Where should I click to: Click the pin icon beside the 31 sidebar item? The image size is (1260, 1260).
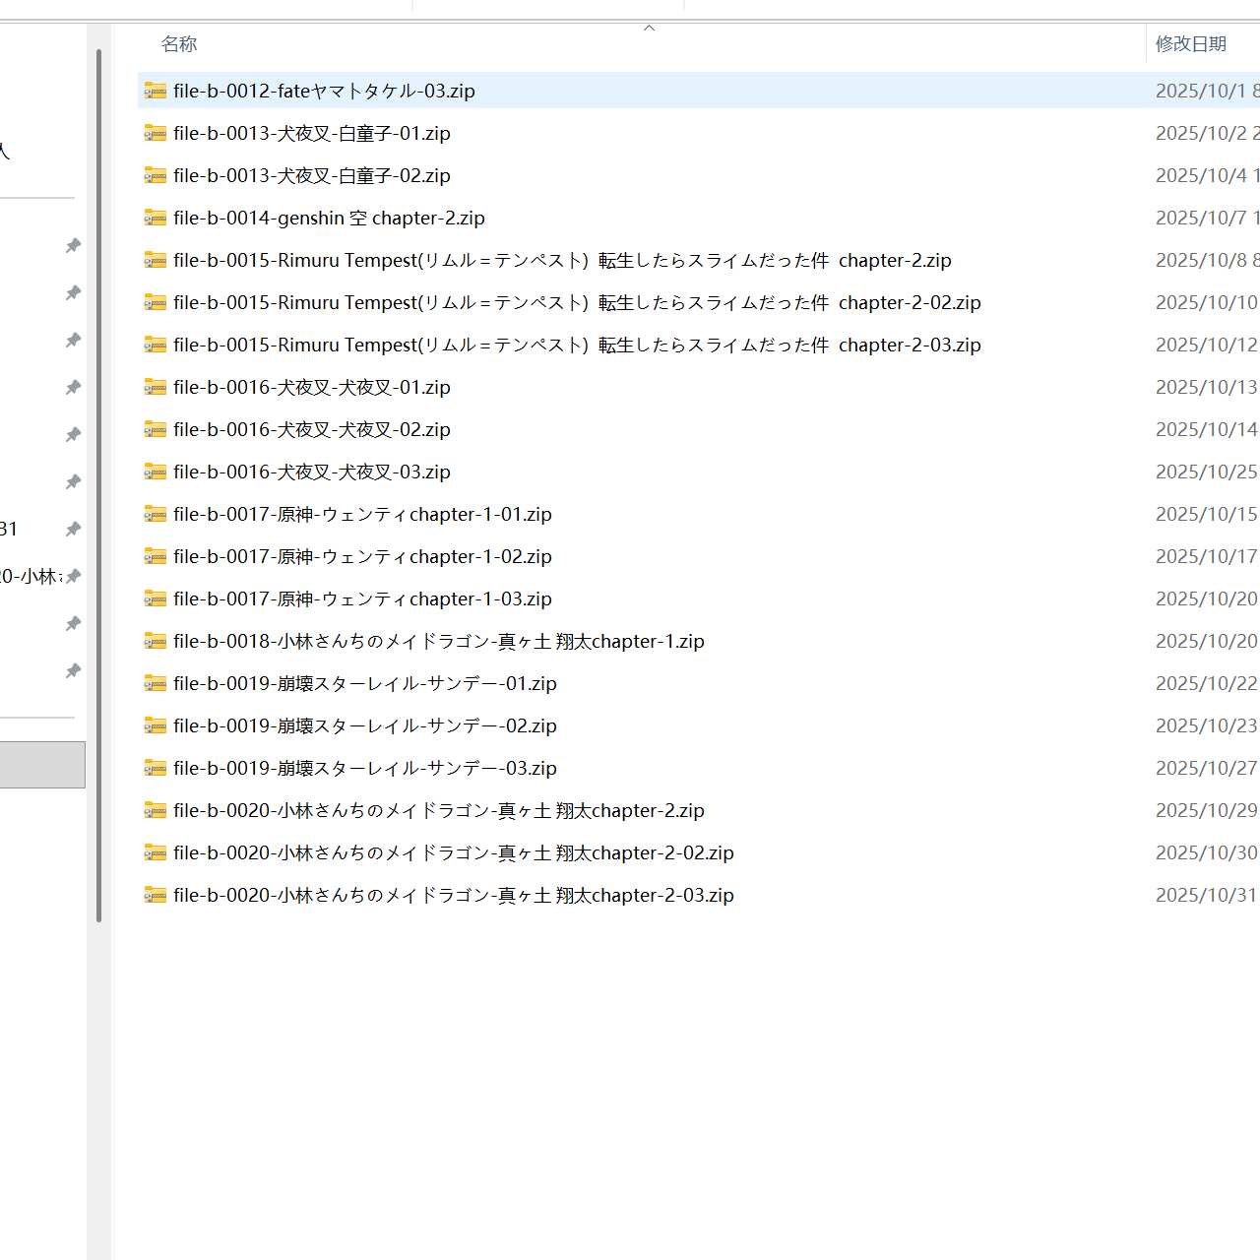coord(73,530)
